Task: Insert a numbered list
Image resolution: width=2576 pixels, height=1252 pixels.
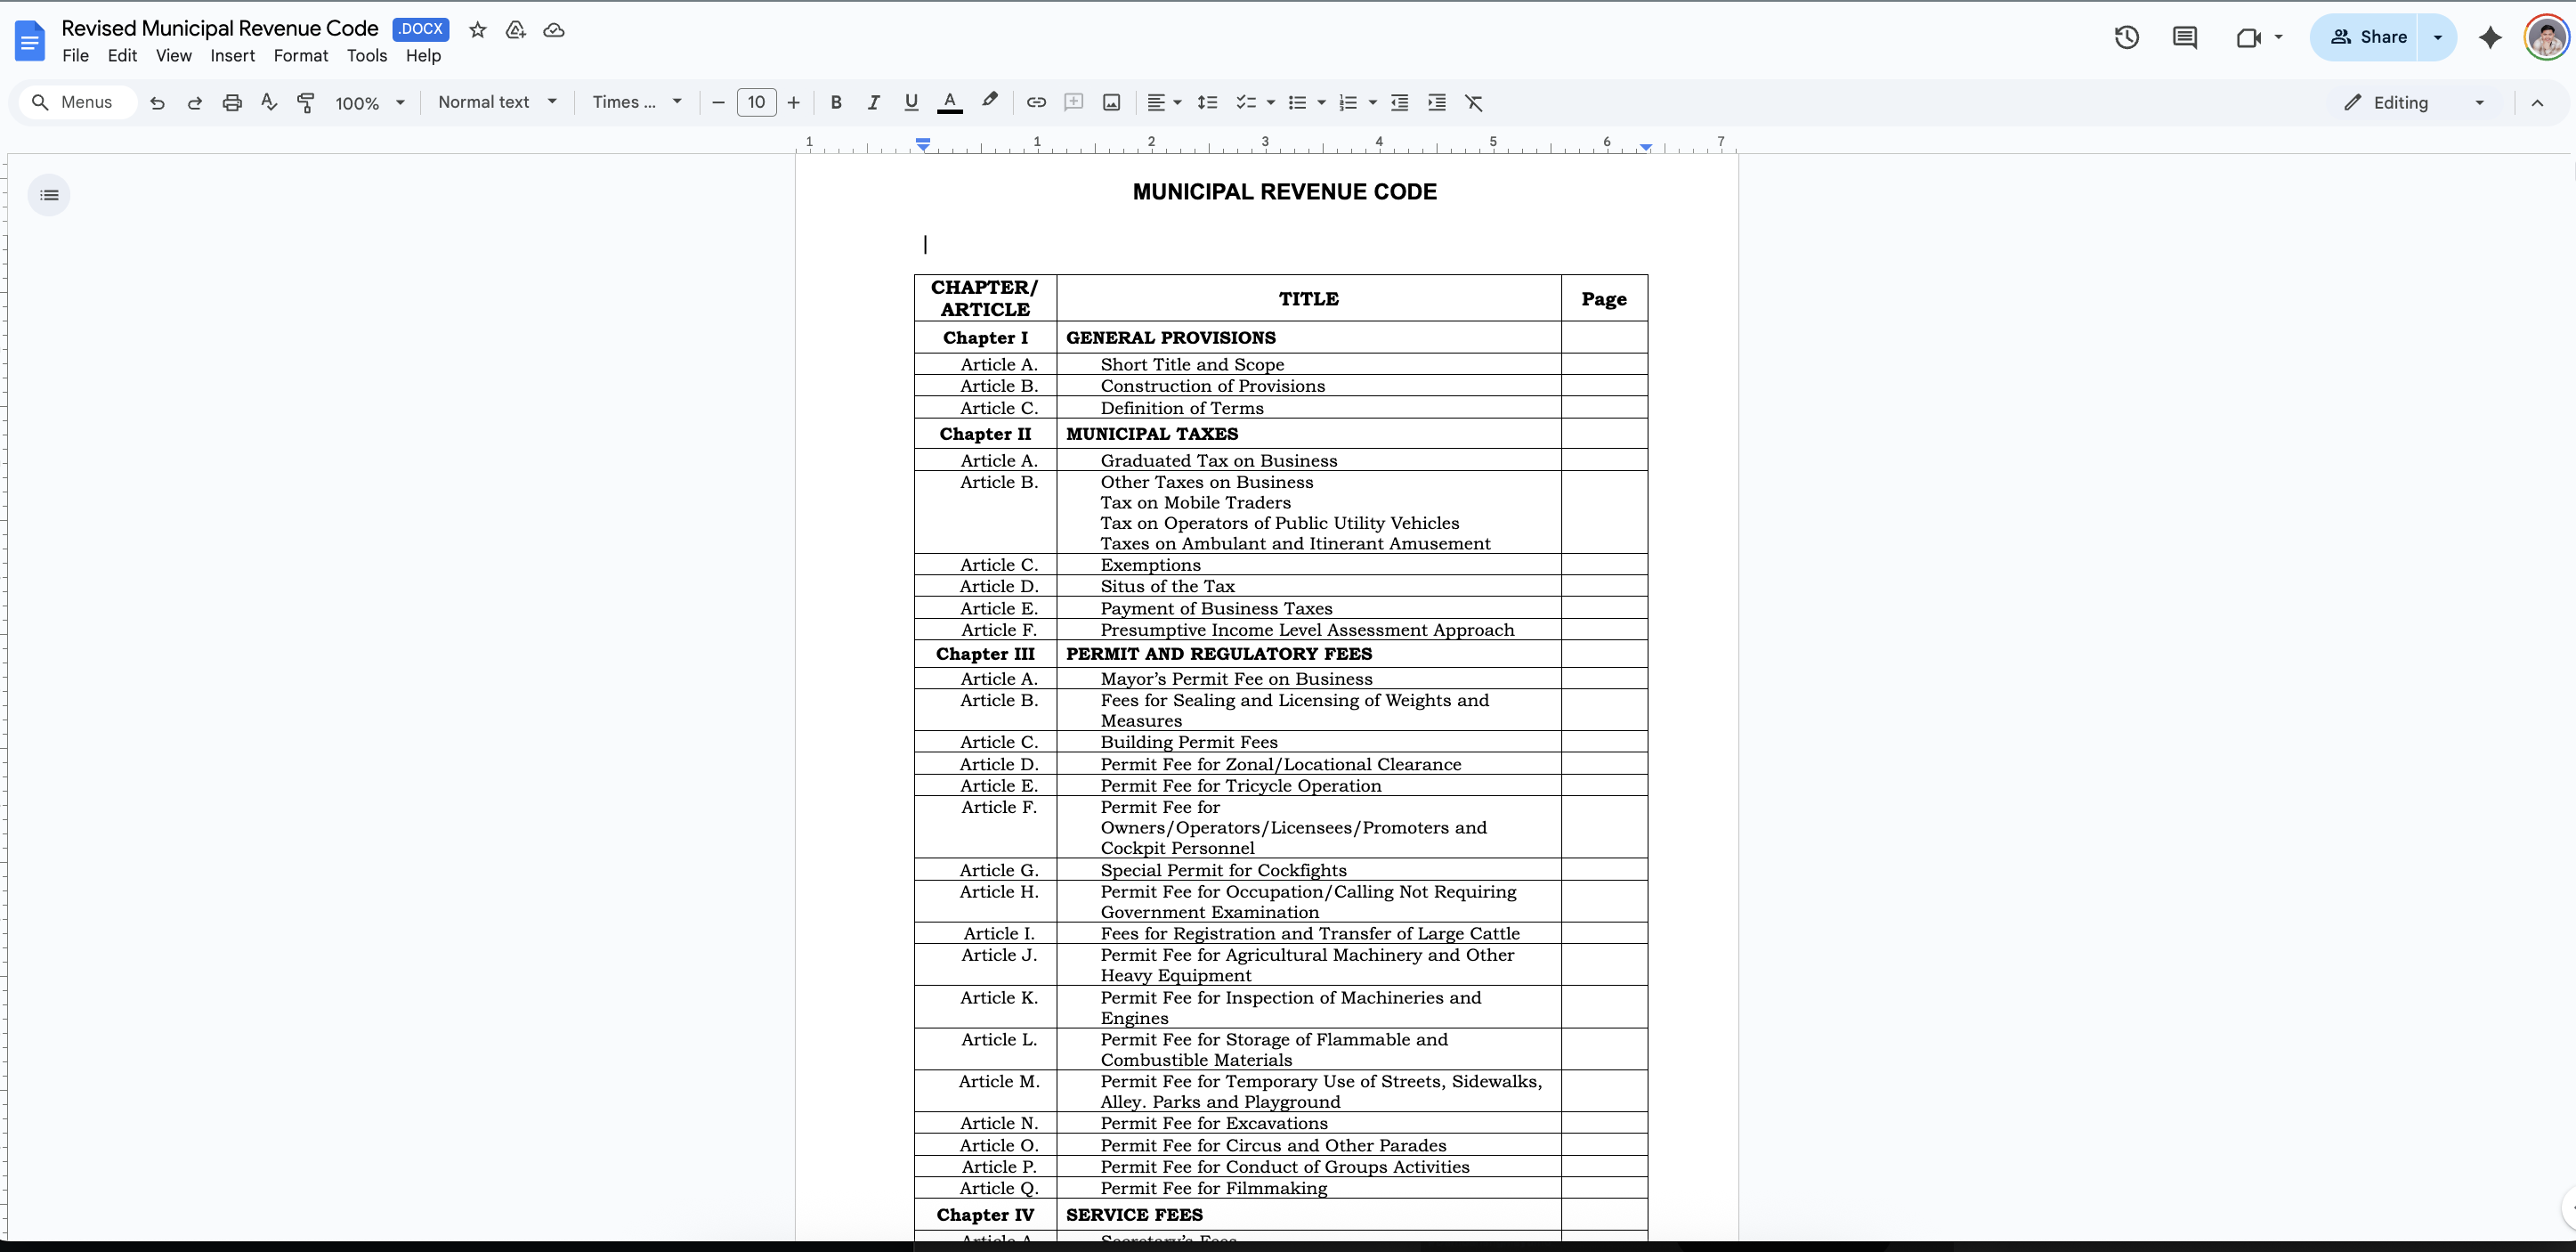Action: (1348, 102)
